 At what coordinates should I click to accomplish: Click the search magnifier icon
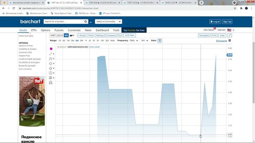tap(86, 21)
